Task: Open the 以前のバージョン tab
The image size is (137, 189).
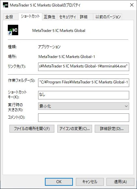Action: point(108,17)
